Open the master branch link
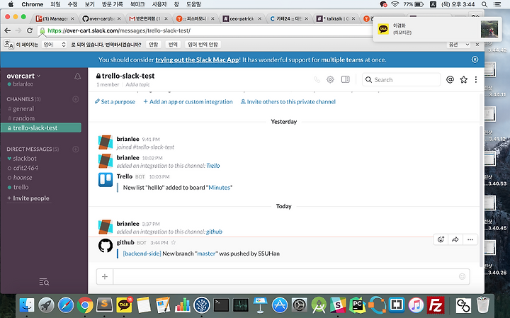This screenshot has height=318, width=510. tap(206, 254)
